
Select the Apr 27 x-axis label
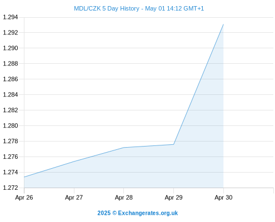(x=74, y=198)
